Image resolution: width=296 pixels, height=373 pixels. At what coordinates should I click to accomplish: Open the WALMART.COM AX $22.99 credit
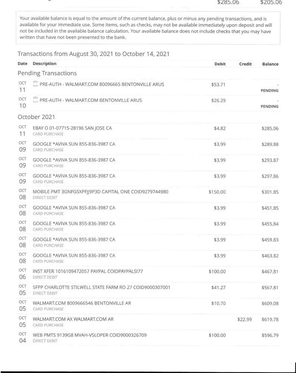click(x=73, y=319)
